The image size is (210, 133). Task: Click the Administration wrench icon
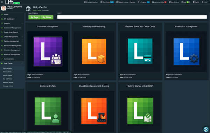click(2, 59)
